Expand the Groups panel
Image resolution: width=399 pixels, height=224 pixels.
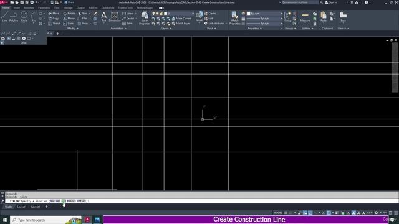tap(291, 29)
